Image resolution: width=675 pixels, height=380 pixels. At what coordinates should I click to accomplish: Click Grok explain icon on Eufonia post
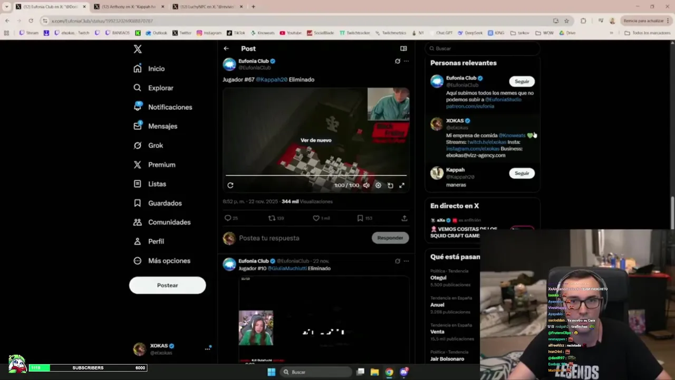tap(398, 61)
